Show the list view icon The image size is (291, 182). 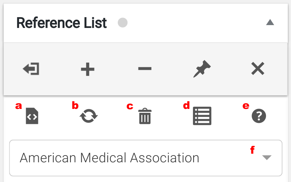point(202,116)
